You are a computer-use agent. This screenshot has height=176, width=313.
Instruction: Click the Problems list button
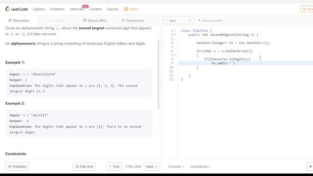18,166
